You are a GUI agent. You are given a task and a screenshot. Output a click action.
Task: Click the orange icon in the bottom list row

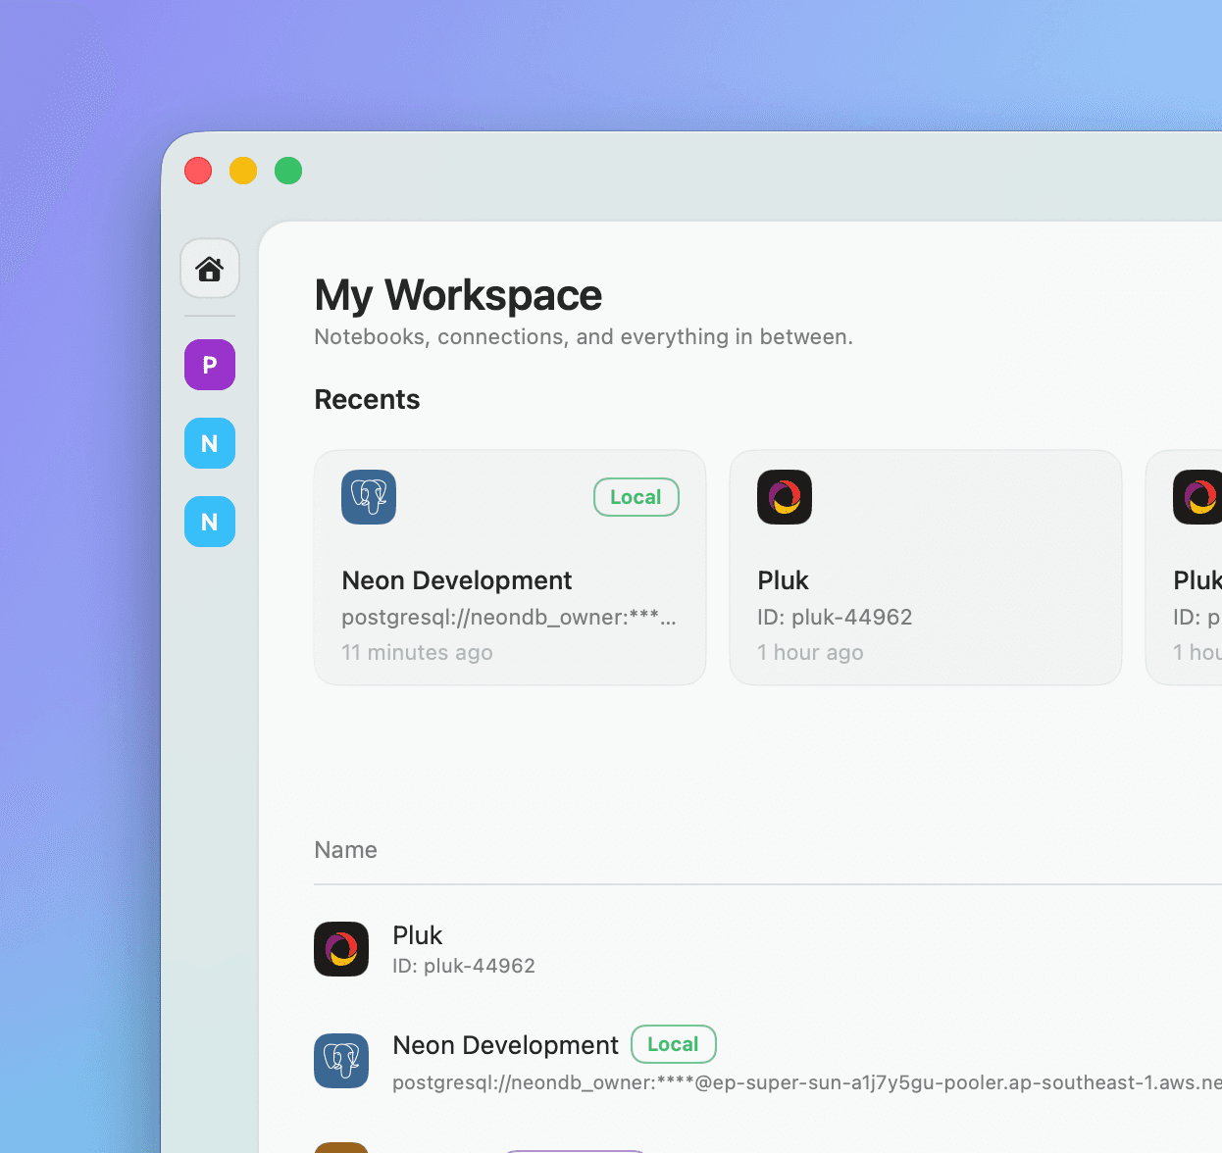coord(341,1147)
